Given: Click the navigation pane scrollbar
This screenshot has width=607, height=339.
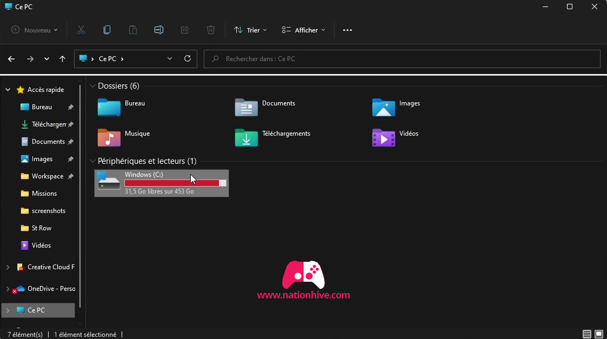Looking at the screenshot, I should click(80, 196).
